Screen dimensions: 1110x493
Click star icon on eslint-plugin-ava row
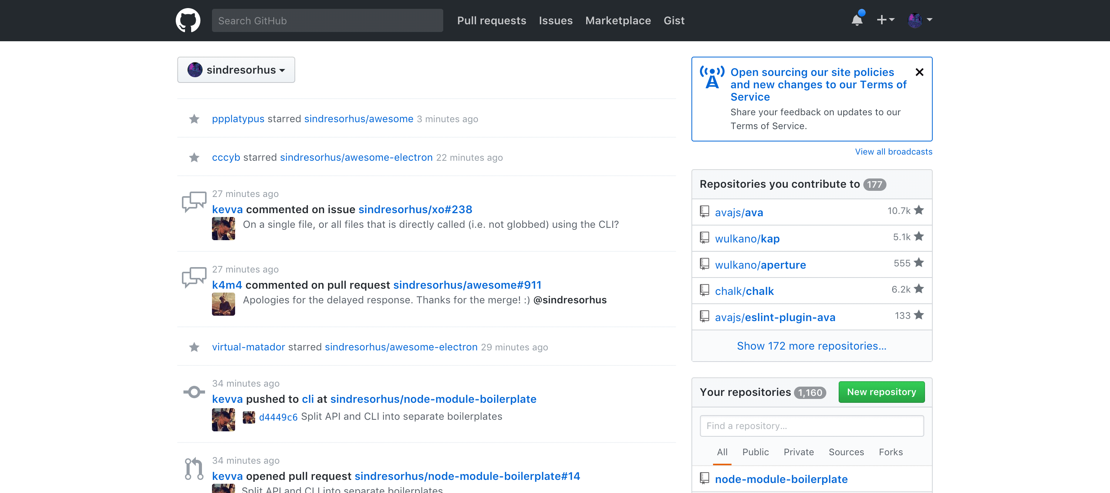pos(919,315)
